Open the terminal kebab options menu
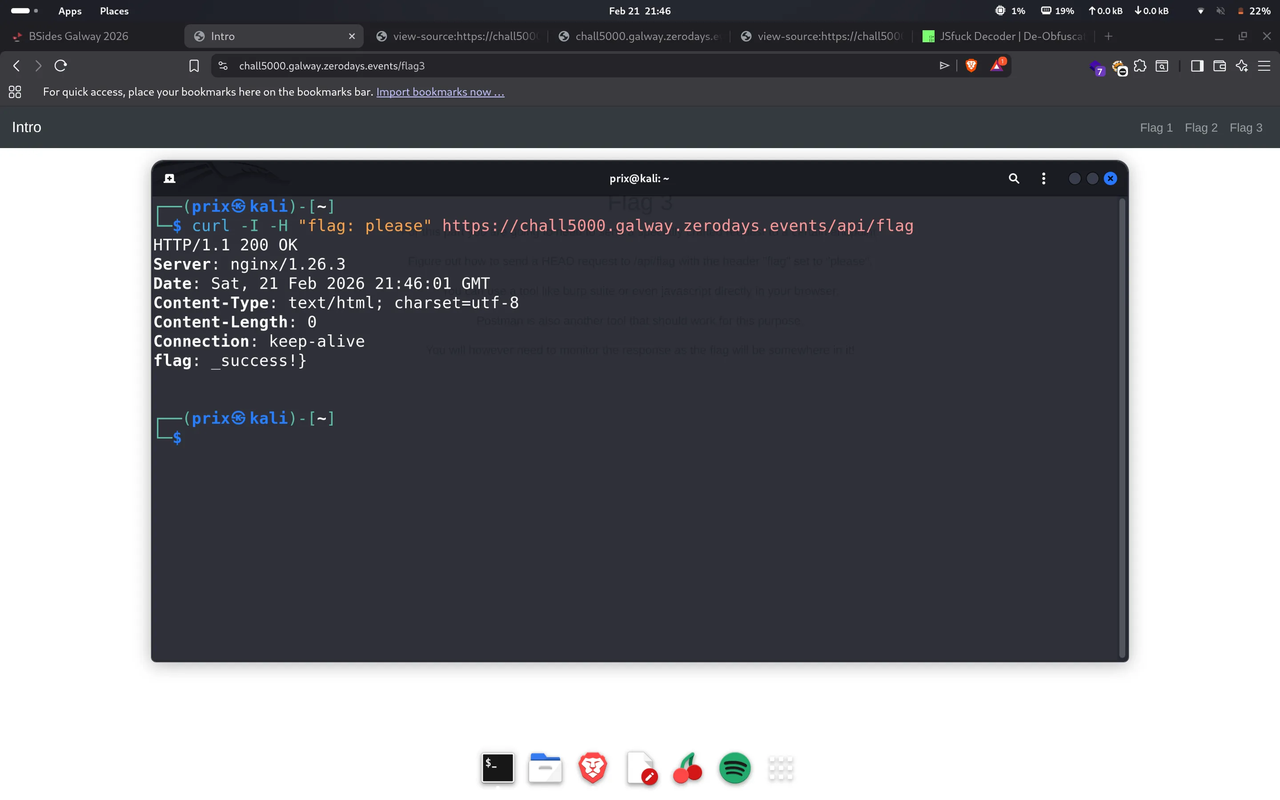The image size is (1280, 800). (x=1043, y=178)
